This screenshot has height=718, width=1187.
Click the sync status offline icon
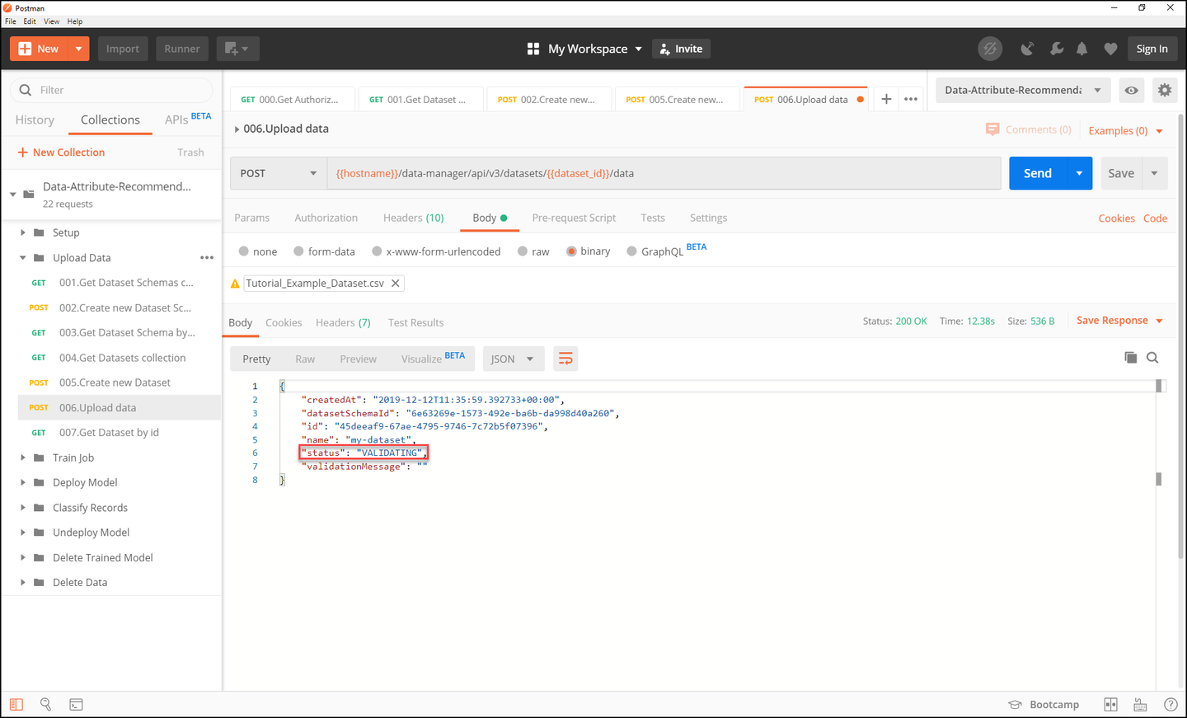pyautogui.click(x=990, y=49)
